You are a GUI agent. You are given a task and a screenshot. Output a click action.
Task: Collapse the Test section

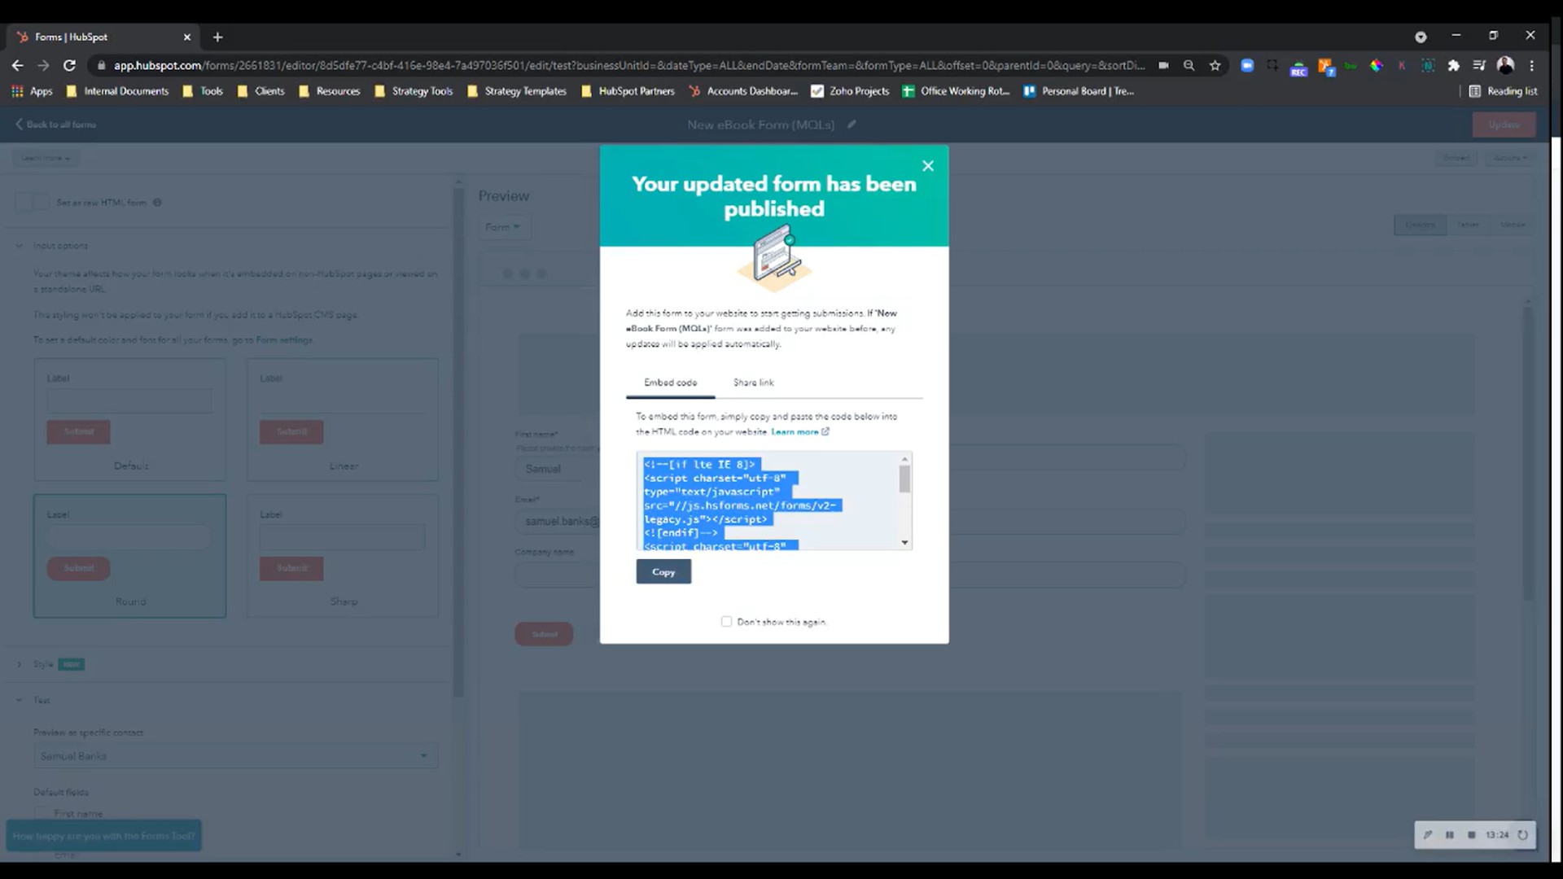33,700
